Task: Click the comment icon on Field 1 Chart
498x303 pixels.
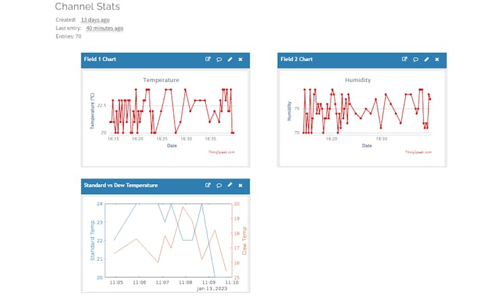Action: (219, 59)
